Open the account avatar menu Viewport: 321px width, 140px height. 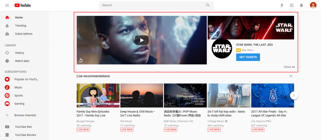pos(313,5)
